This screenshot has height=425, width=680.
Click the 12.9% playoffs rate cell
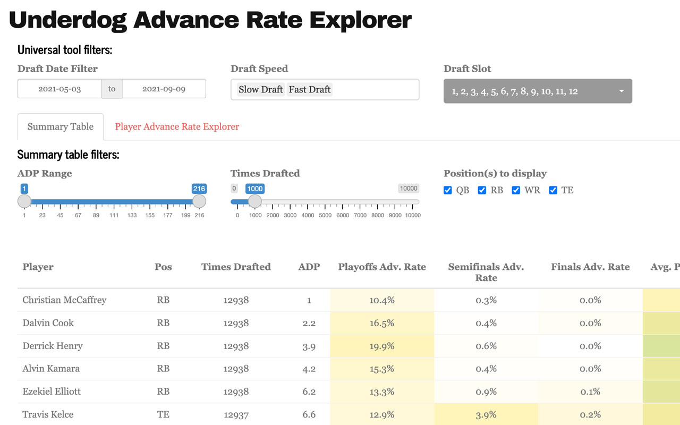coord(382,414)
